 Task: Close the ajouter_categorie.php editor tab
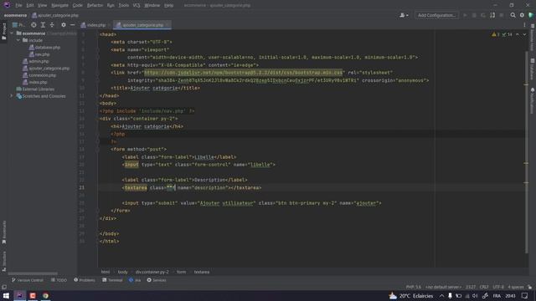pos(167,25)
